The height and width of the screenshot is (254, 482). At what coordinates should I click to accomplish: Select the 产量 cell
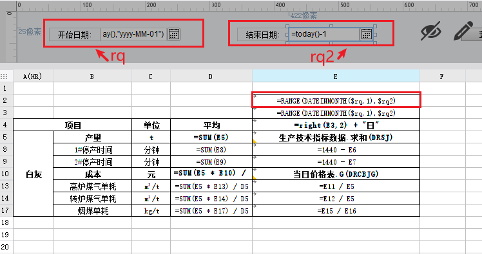click(x=92, y=138)
